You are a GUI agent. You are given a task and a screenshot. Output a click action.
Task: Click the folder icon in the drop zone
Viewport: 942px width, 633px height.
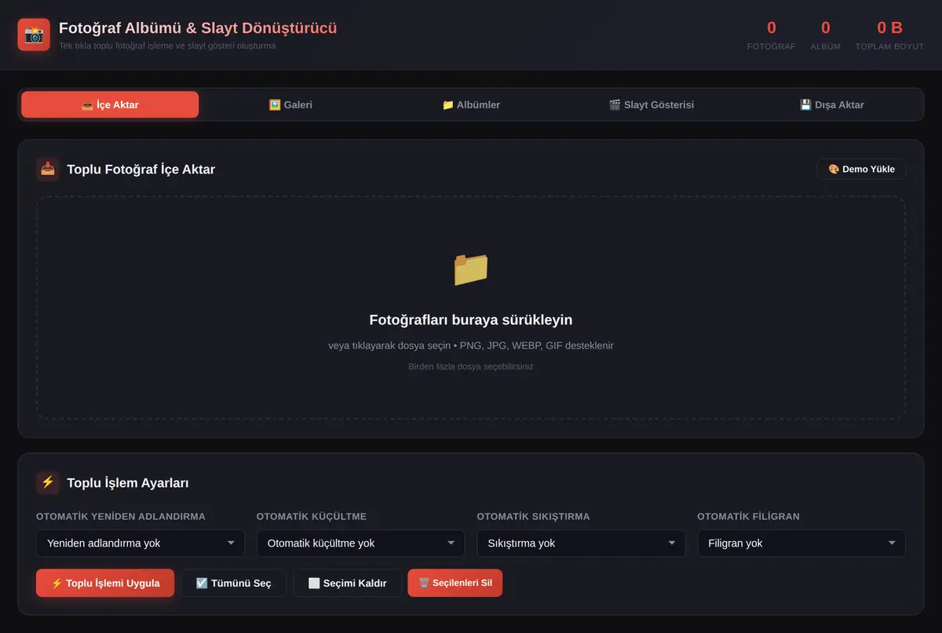[471, 269]
